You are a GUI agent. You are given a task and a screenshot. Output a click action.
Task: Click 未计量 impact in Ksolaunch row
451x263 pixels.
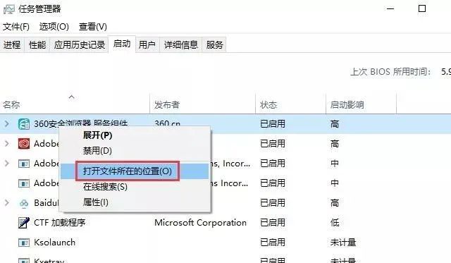click(343, 243)
